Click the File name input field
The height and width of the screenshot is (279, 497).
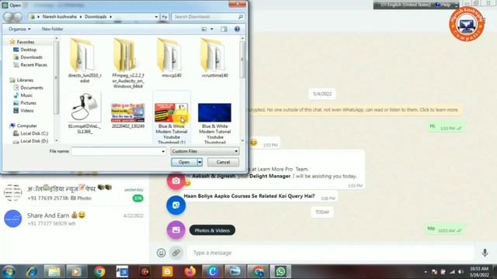click(x=116, y=152)
